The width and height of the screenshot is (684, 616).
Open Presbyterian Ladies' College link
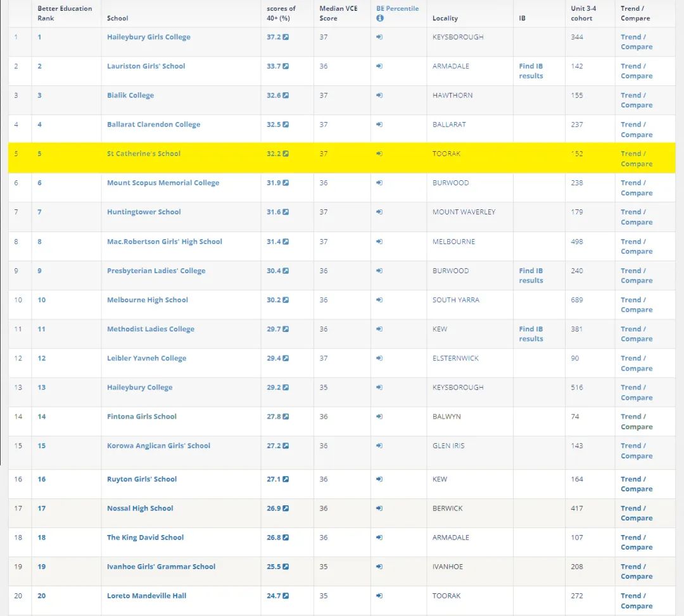(x=156, y=271)
